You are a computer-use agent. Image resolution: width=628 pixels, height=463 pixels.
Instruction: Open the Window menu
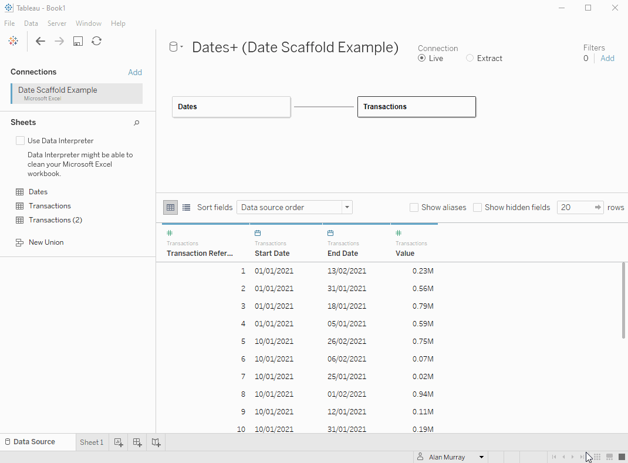89,23
